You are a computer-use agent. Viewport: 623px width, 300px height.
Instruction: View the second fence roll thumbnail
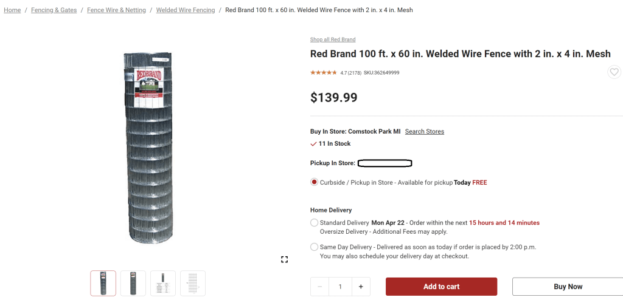pos(133,283)
